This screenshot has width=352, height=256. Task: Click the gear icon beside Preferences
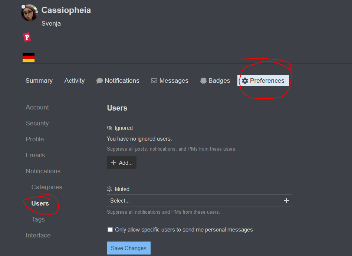(x=245, y=81)
